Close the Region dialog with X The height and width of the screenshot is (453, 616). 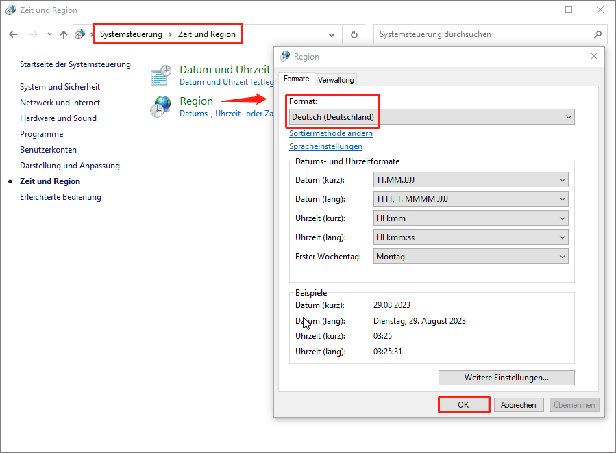(x=594, y=57)
